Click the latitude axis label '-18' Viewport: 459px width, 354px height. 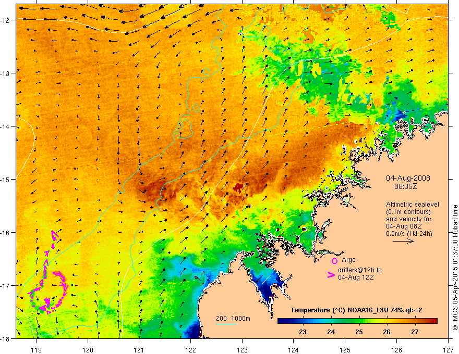(6, 338)
